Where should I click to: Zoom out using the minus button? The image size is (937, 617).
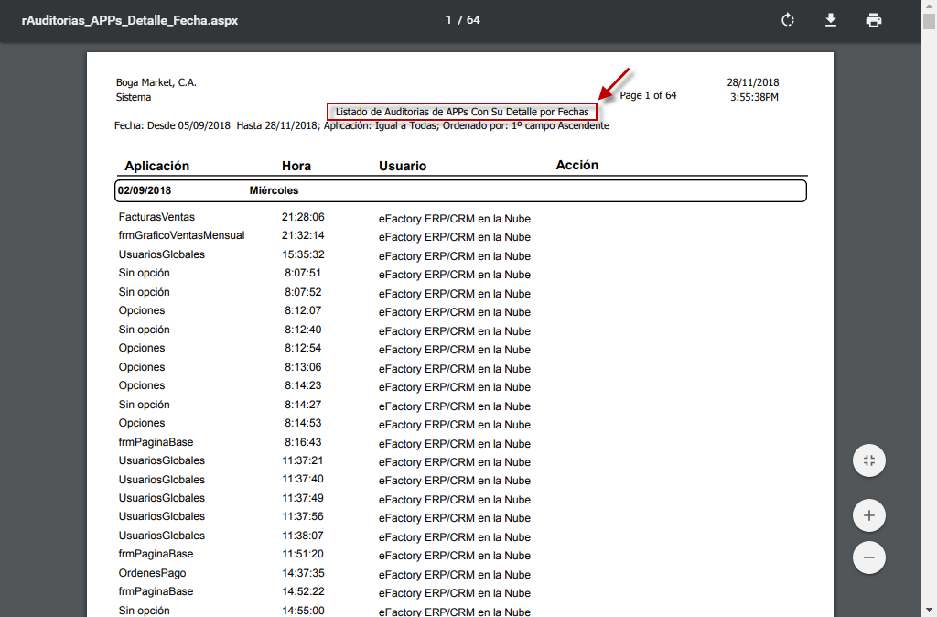[x=869, y=557]
